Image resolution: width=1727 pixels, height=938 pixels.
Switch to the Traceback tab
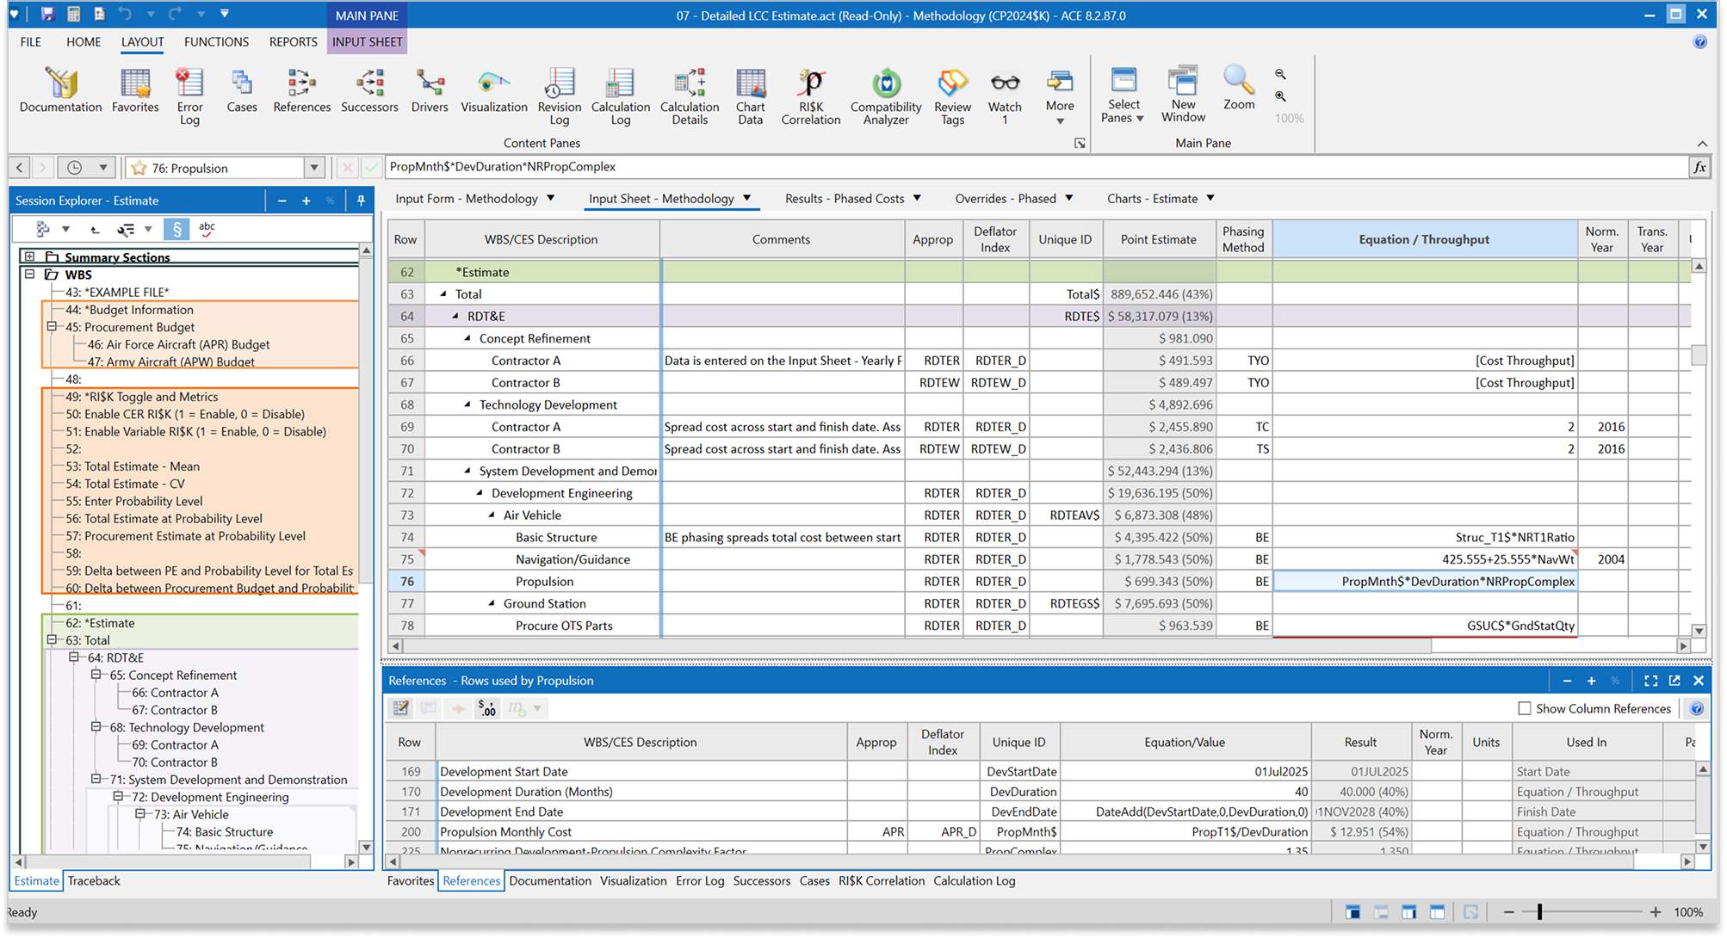tap(93, 880)
